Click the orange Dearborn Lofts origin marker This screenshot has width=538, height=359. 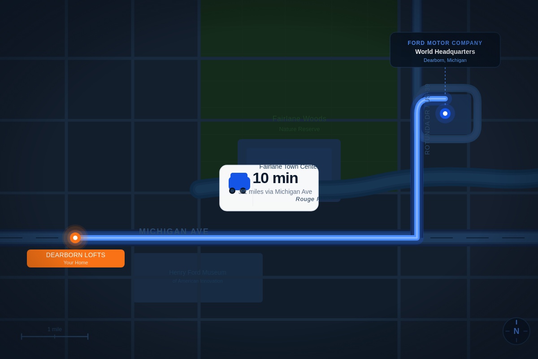pos(75,238)
